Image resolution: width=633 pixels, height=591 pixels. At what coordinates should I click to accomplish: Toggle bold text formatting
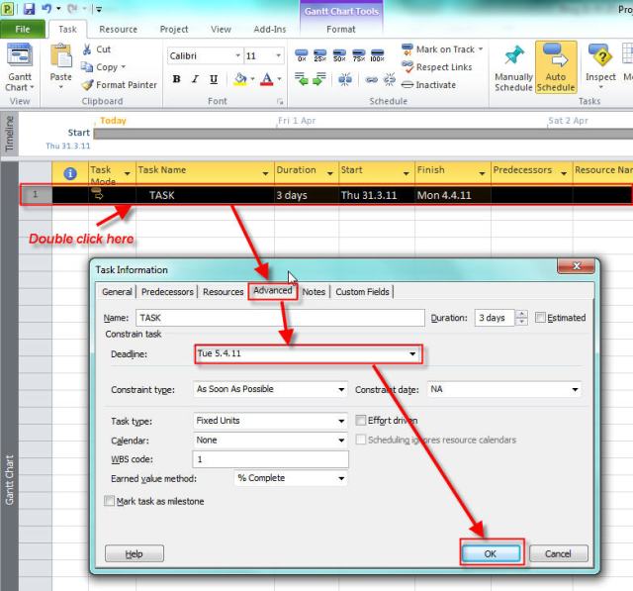click(x=176, y=80)
